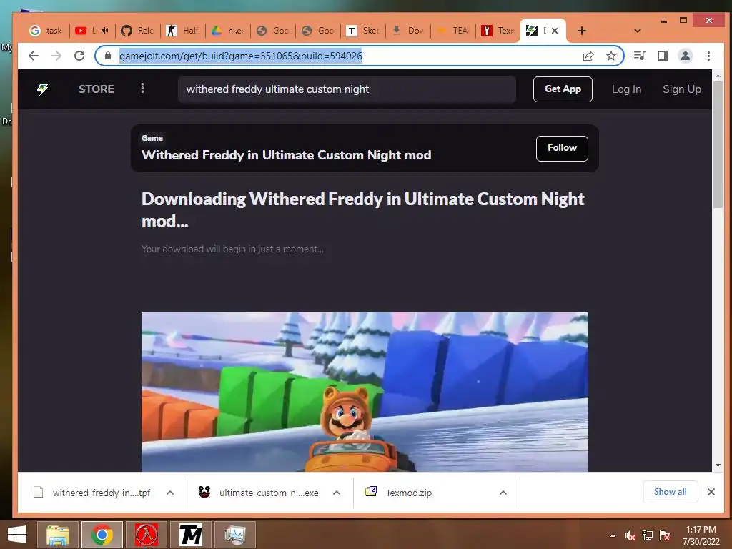Expand options for the .exe download
This screenshot has width=732, height=549.
click(x=337, y=493)
